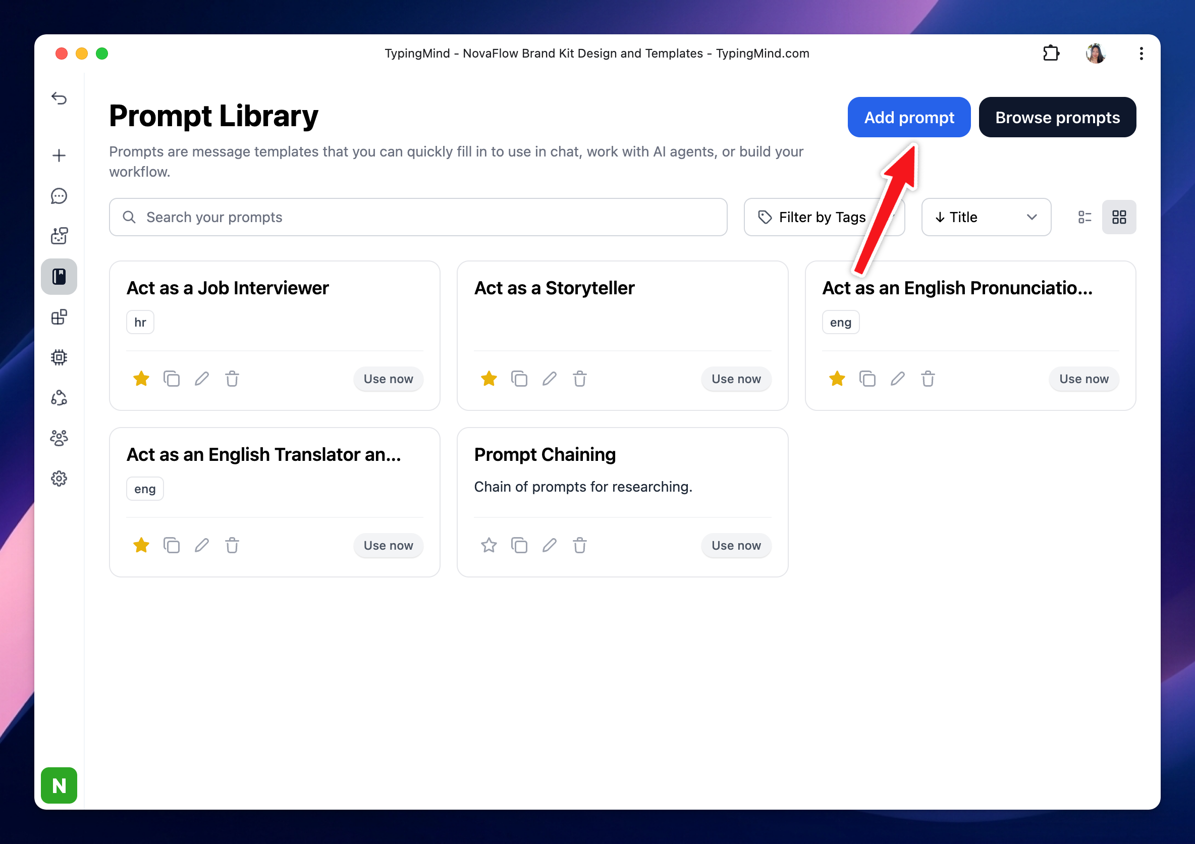Screen dimensions: 1195x844
Task: Click the green N workspace avatar
Action: [60, 785]
